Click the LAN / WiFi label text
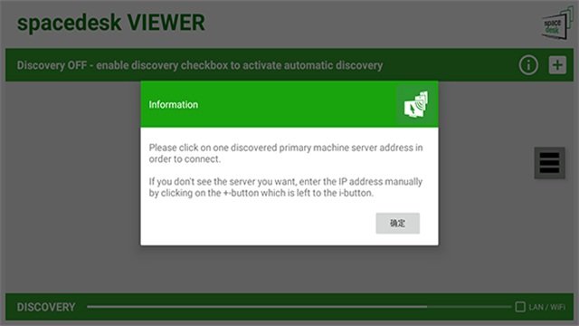The height and width of the screenshot is (326, 579). (x=546, y=307)
